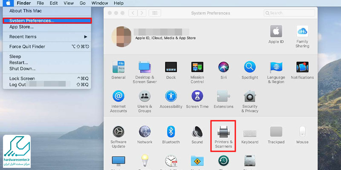The image size is (341, 170).
Task: Open the Edit menu
Action: 54,3
